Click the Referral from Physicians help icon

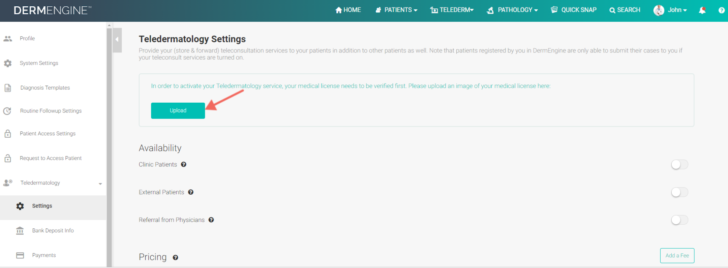[x=211, y=220]
